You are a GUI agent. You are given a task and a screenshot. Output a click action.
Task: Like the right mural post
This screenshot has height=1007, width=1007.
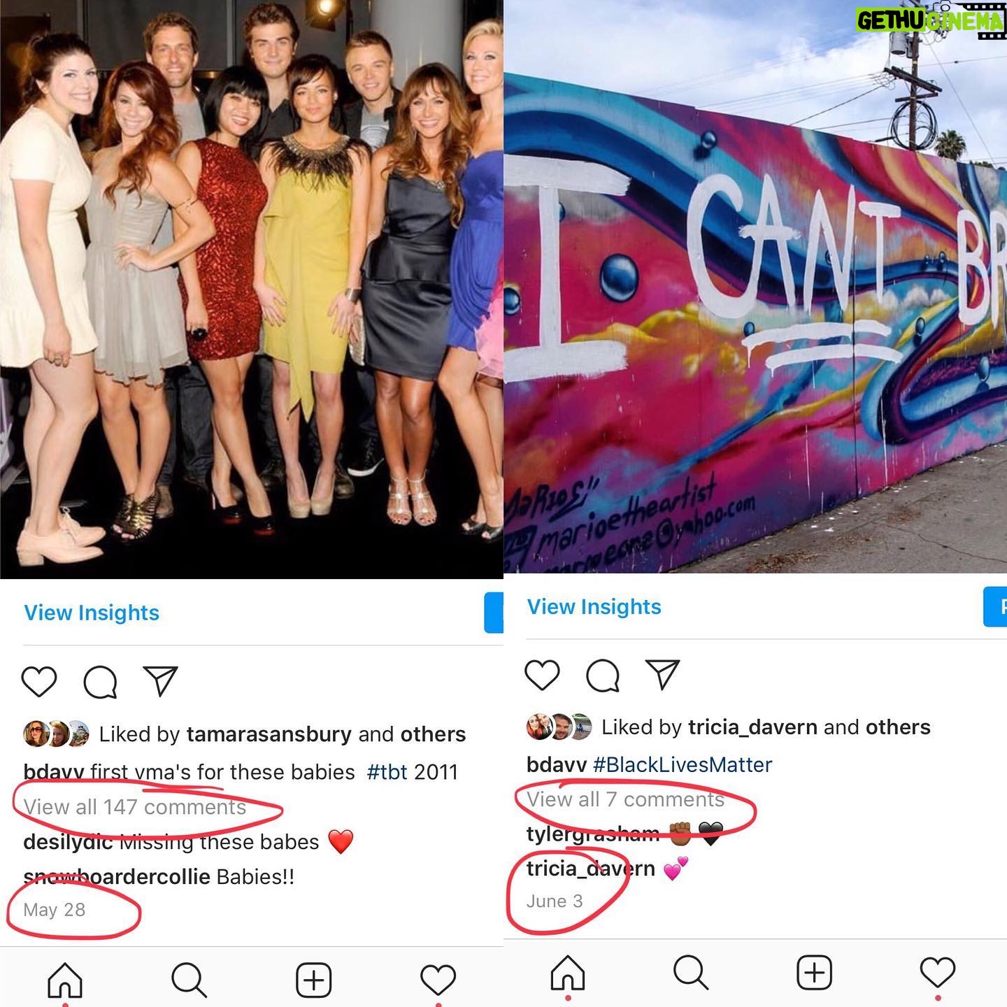point(542,675)
